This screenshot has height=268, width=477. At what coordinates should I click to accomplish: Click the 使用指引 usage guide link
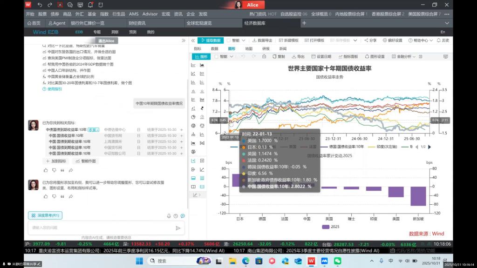[x=54, y=89]
